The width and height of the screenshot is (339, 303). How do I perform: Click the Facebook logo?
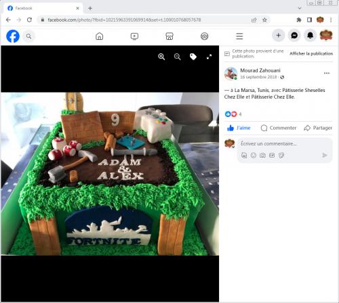coord(13,36)
